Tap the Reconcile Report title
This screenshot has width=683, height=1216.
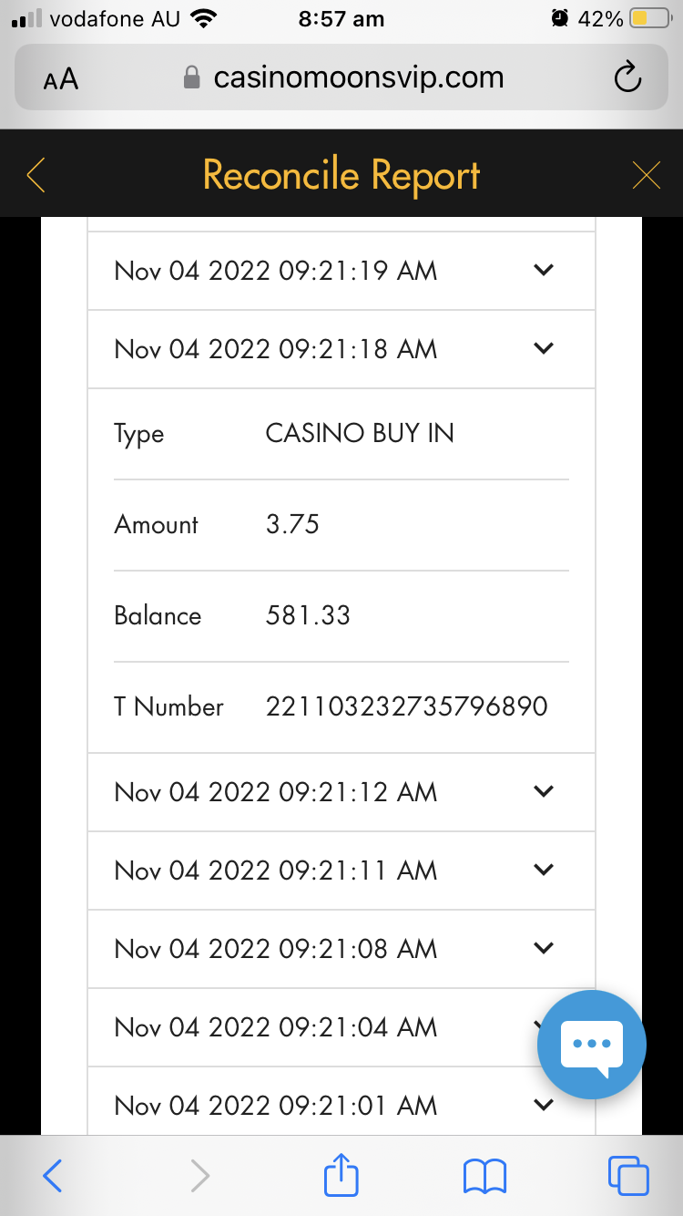[x=341, y=175]
